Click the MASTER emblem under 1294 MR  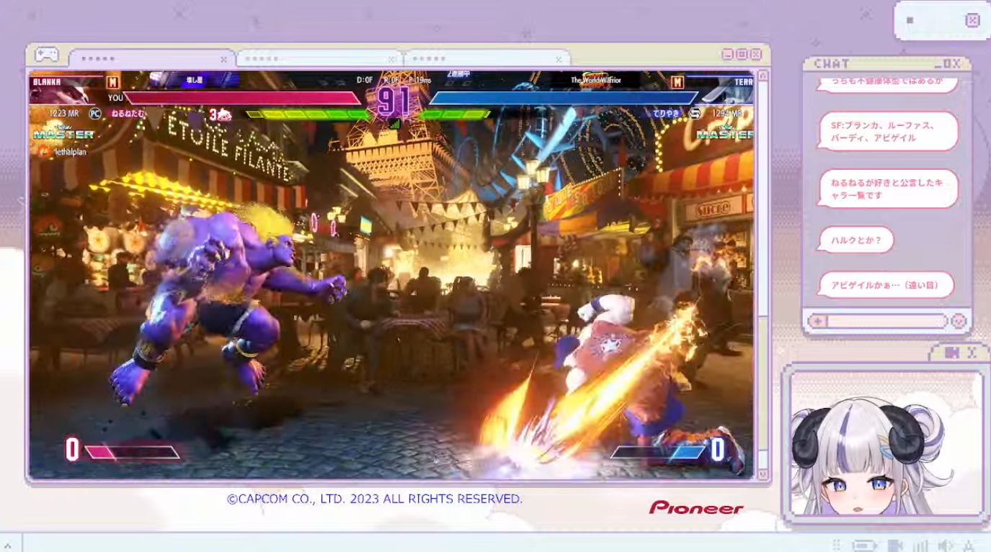[724, 133]
